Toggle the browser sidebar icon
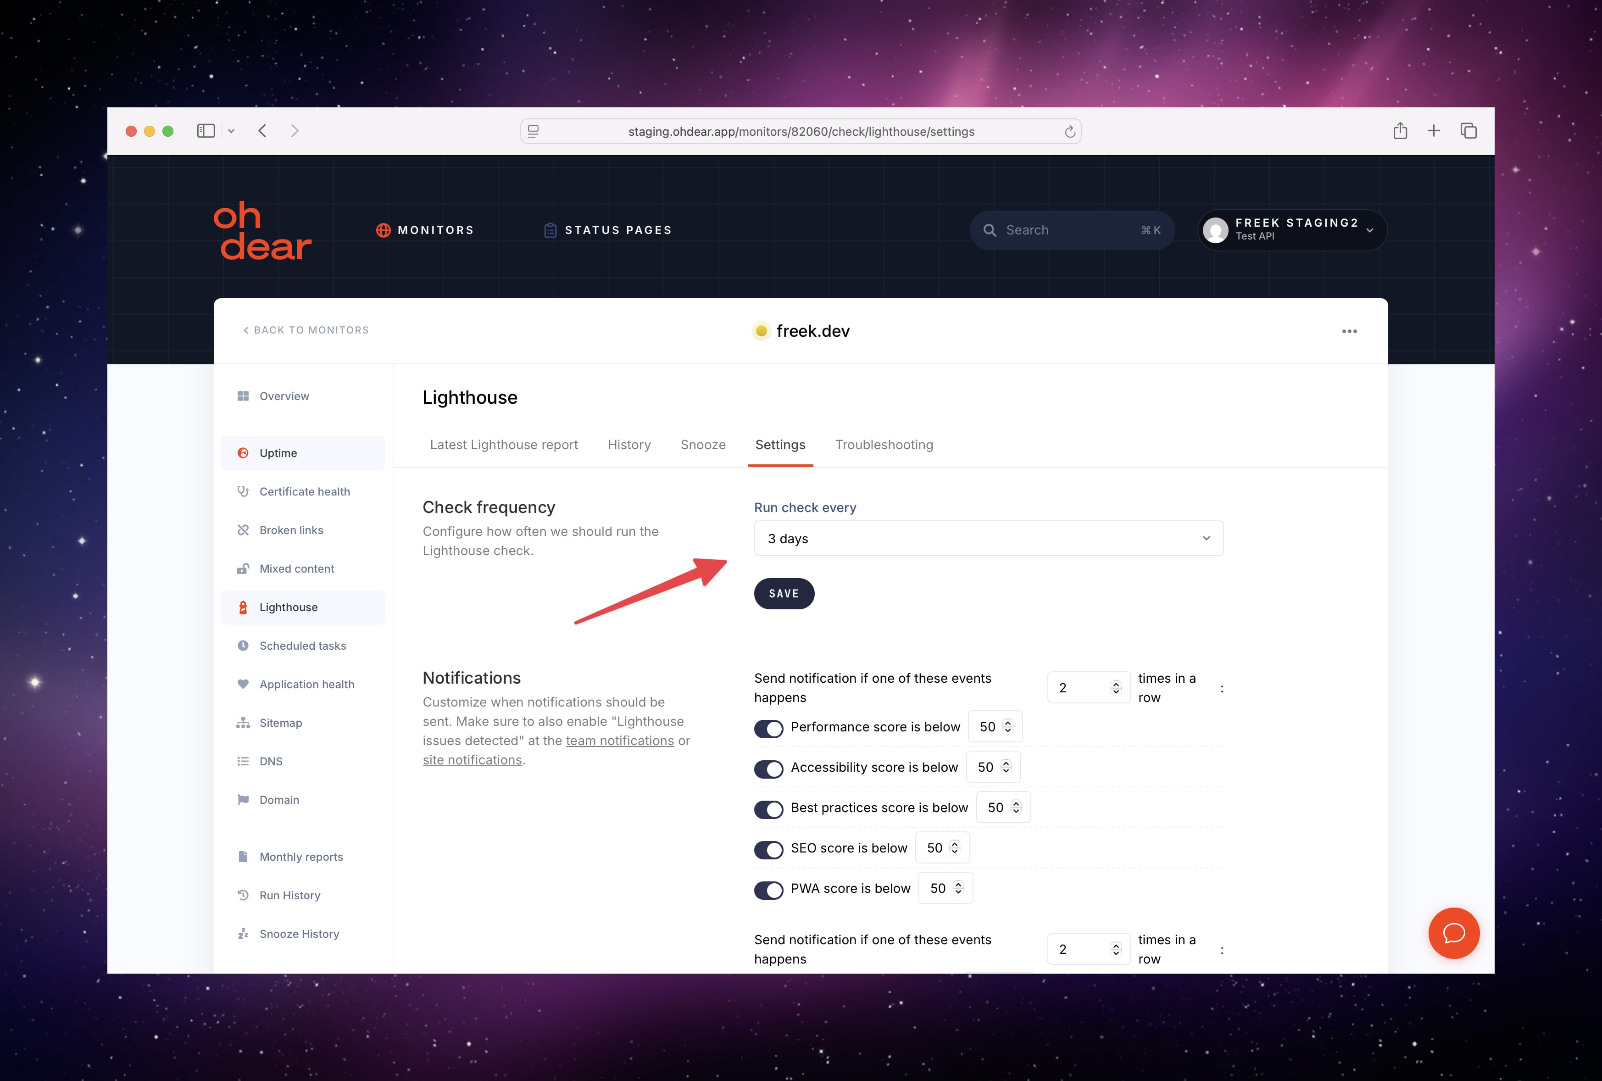 pyautogui.click(x=206, y=131)
